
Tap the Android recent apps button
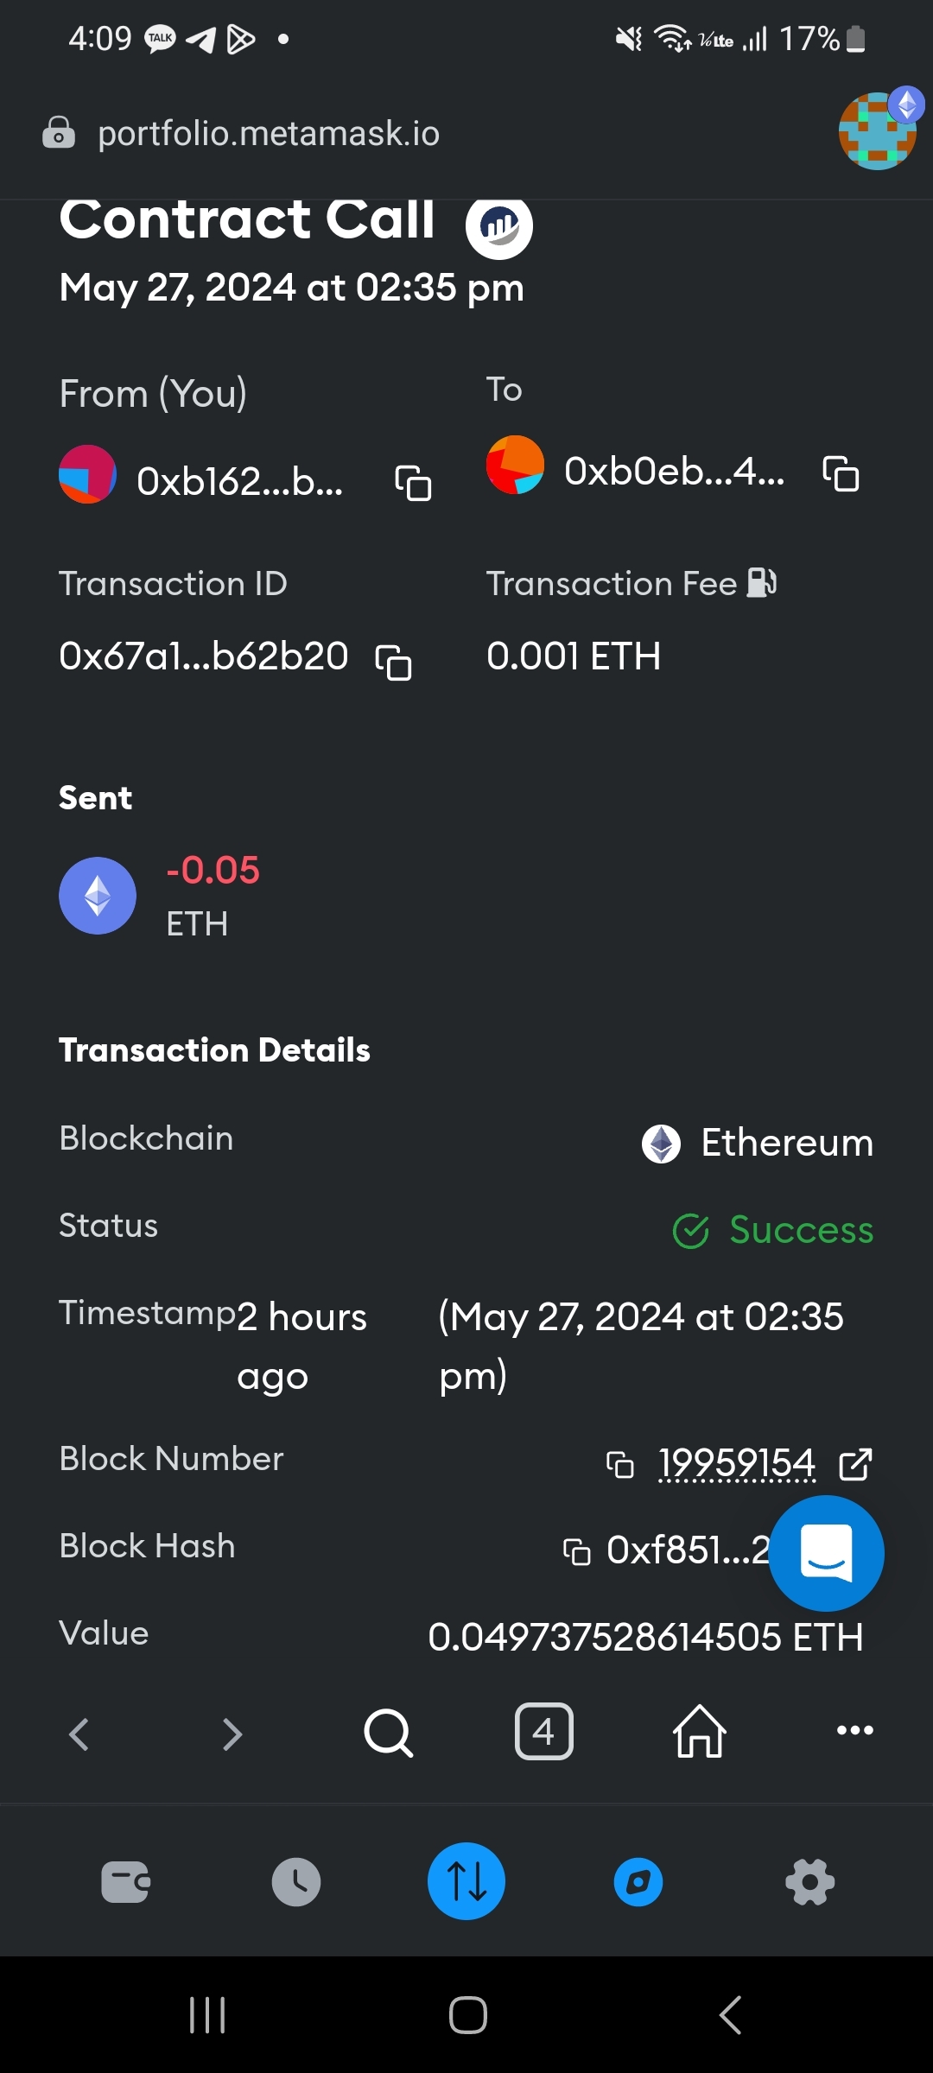point(207,2015)
